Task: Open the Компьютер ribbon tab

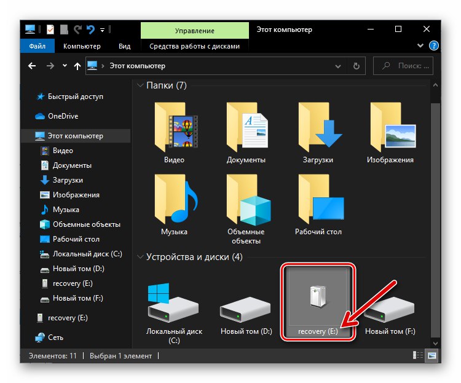Action: click(82, 46)
